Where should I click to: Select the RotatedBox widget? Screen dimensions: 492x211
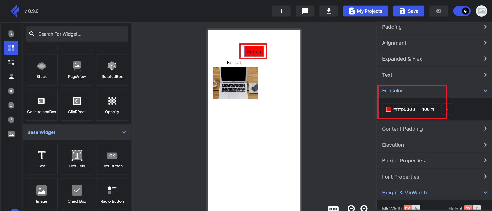(x=112, y=69)
